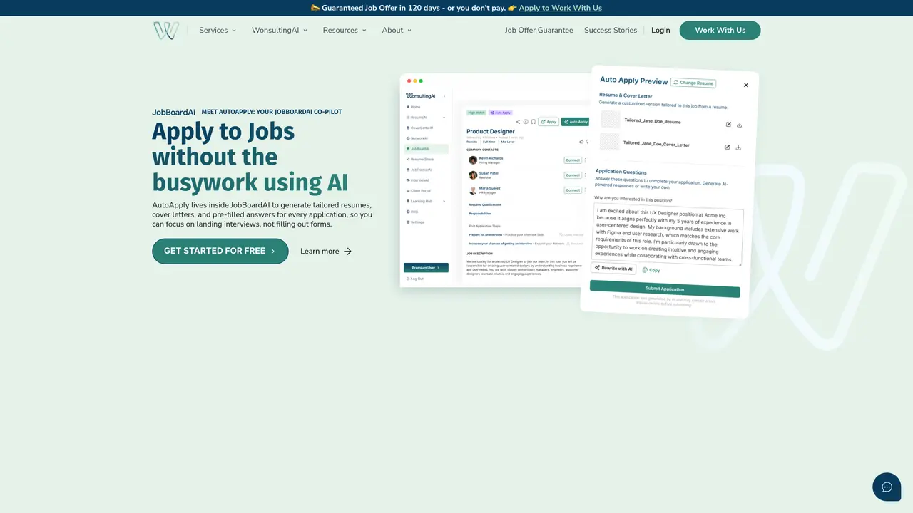Open Resume Share in the mockup sidebar

pyautogui.click(x=420, y=160)
